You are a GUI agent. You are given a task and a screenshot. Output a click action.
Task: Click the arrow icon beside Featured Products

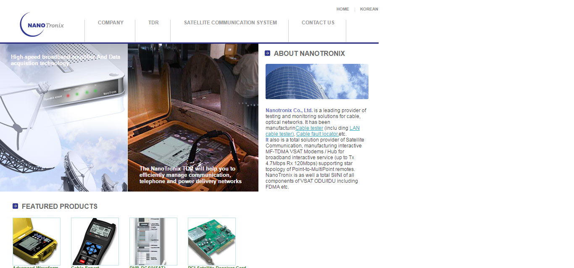point(15,206)
